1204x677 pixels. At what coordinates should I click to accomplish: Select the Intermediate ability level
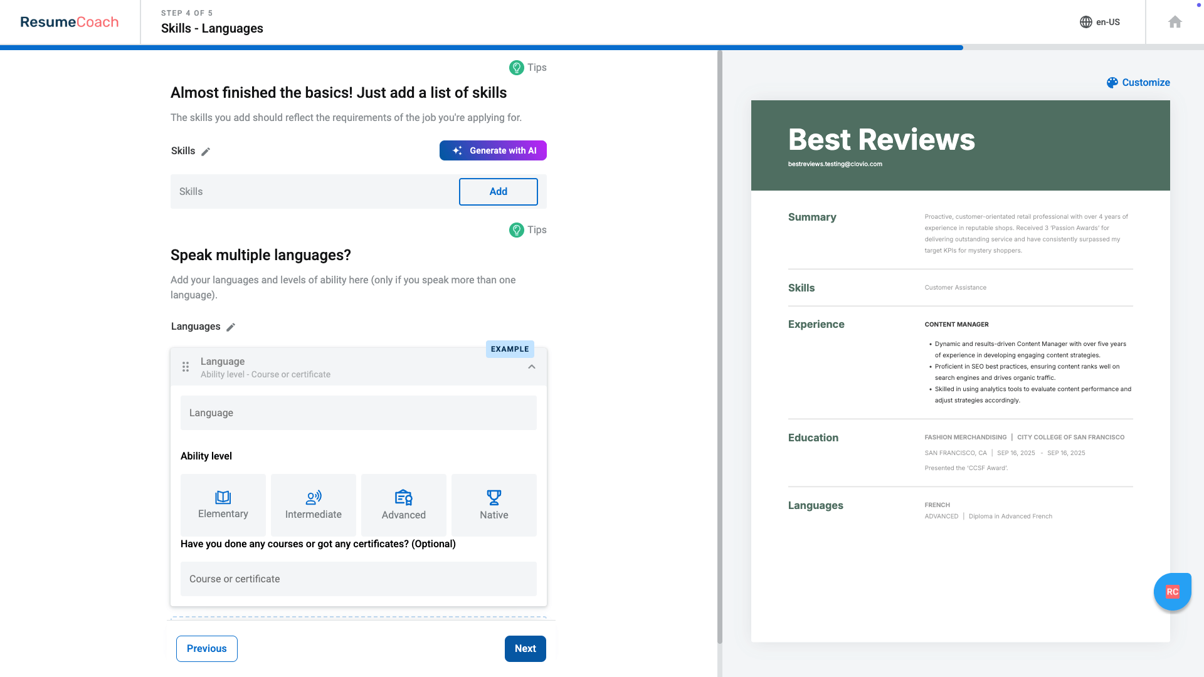[x=313, y=505]
